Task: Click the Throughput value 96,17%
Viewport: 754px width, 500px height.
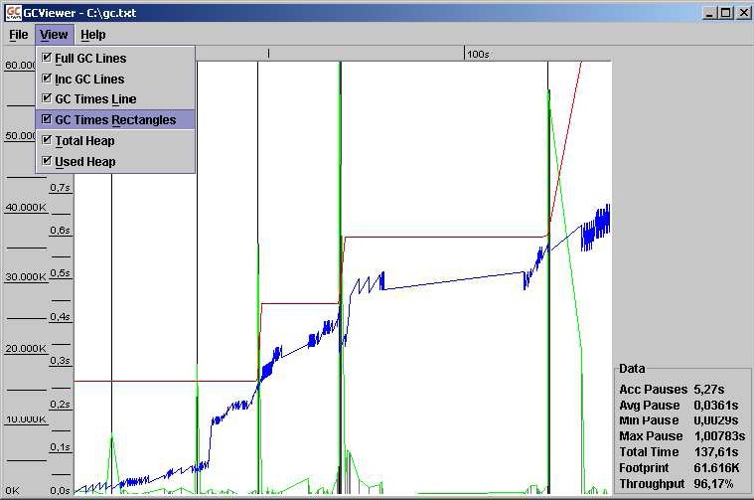Action: pos(713,484)
